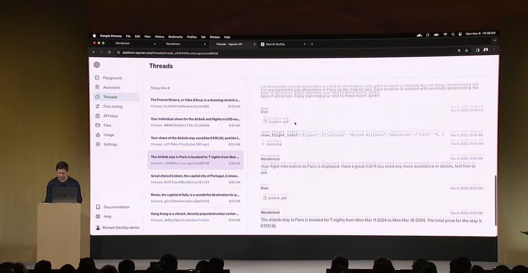
Task: Open the Rome, capital of Italy thread
Action: pyautogui.click(x=195, y=197)
